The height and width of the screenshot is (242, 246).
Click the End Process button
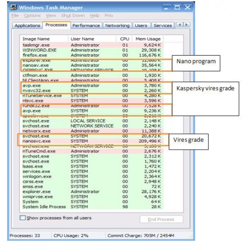tap(161, 219)
